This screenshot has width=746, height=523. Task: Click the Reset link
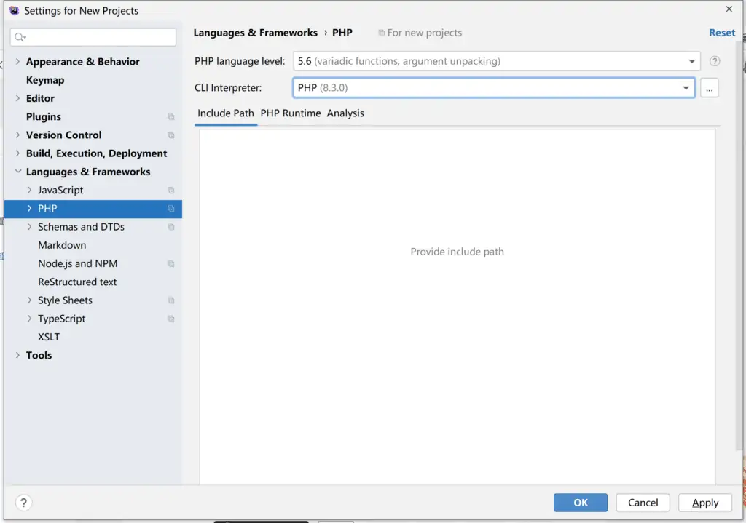721,33
